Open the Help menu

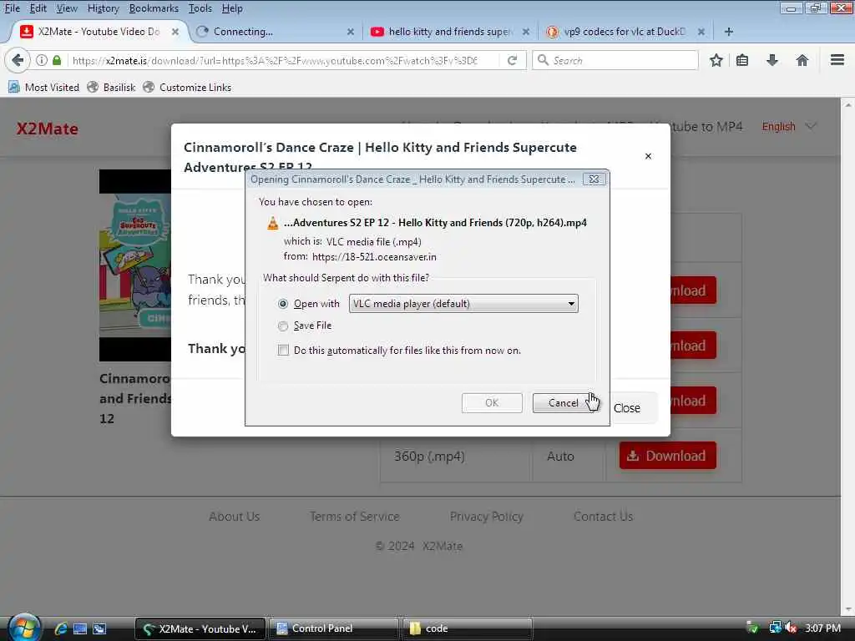(232, 8)
